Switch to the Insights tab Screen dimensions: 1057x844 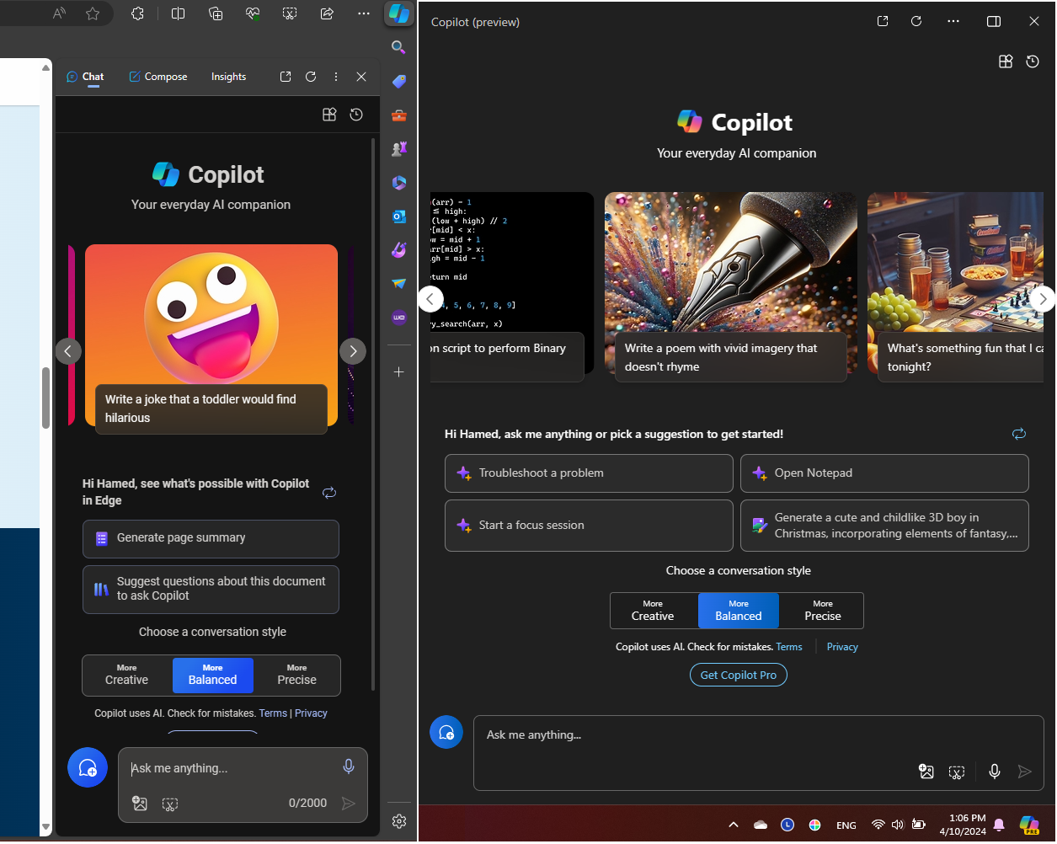[x=228, y=77]
